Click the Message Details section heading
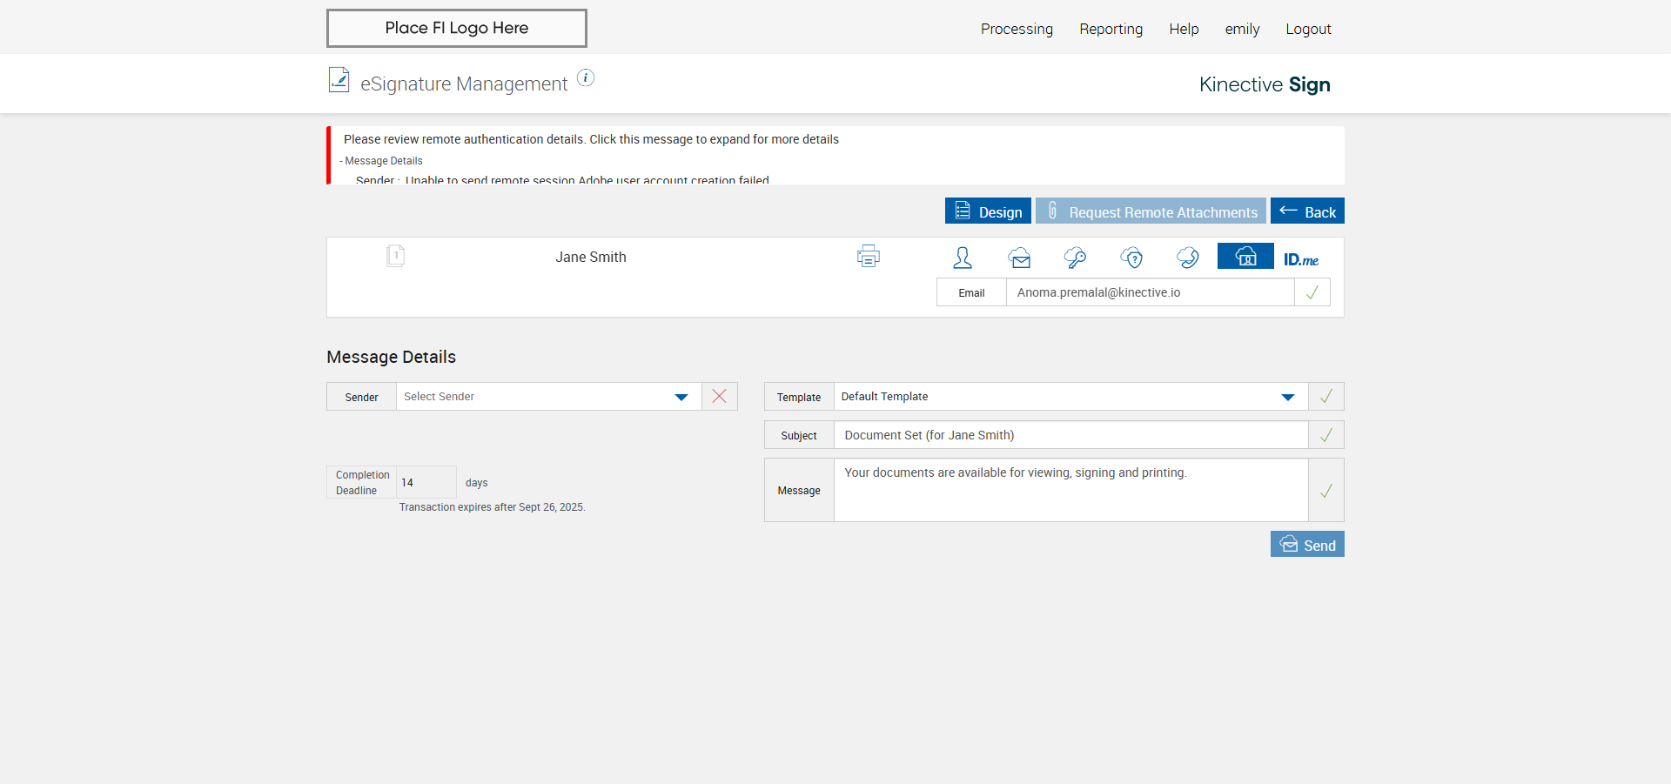1671x784 pixels. coord(391,357)
